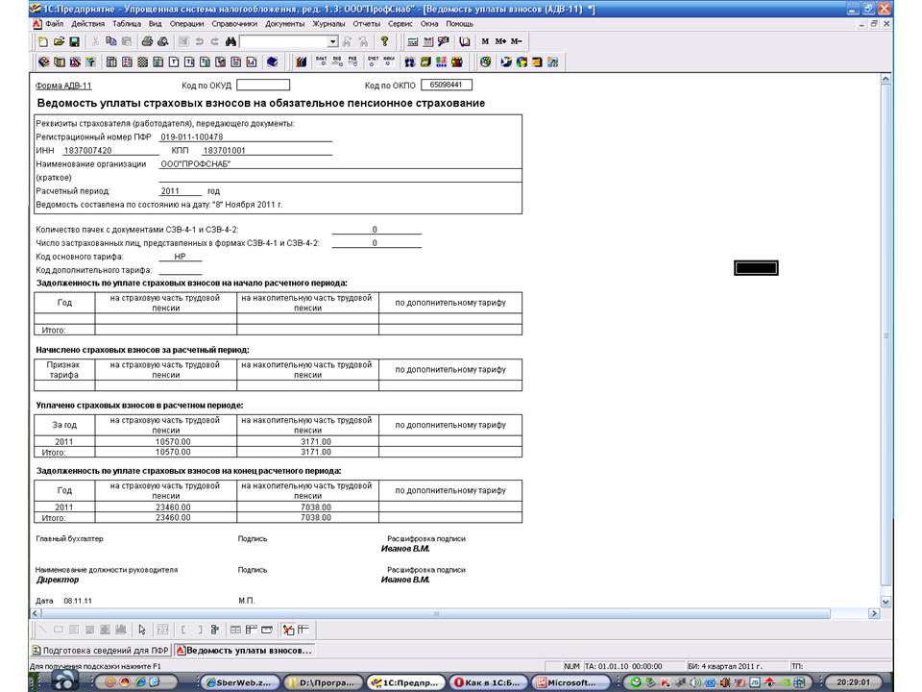Click the green globe icon in second toolbar

click(485, 62)
